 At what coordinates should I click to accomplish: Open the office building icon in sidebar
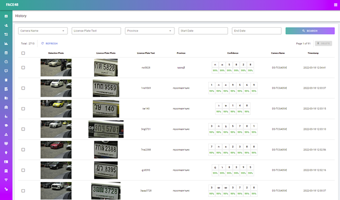pyautogui.click(x=6, y=98)
